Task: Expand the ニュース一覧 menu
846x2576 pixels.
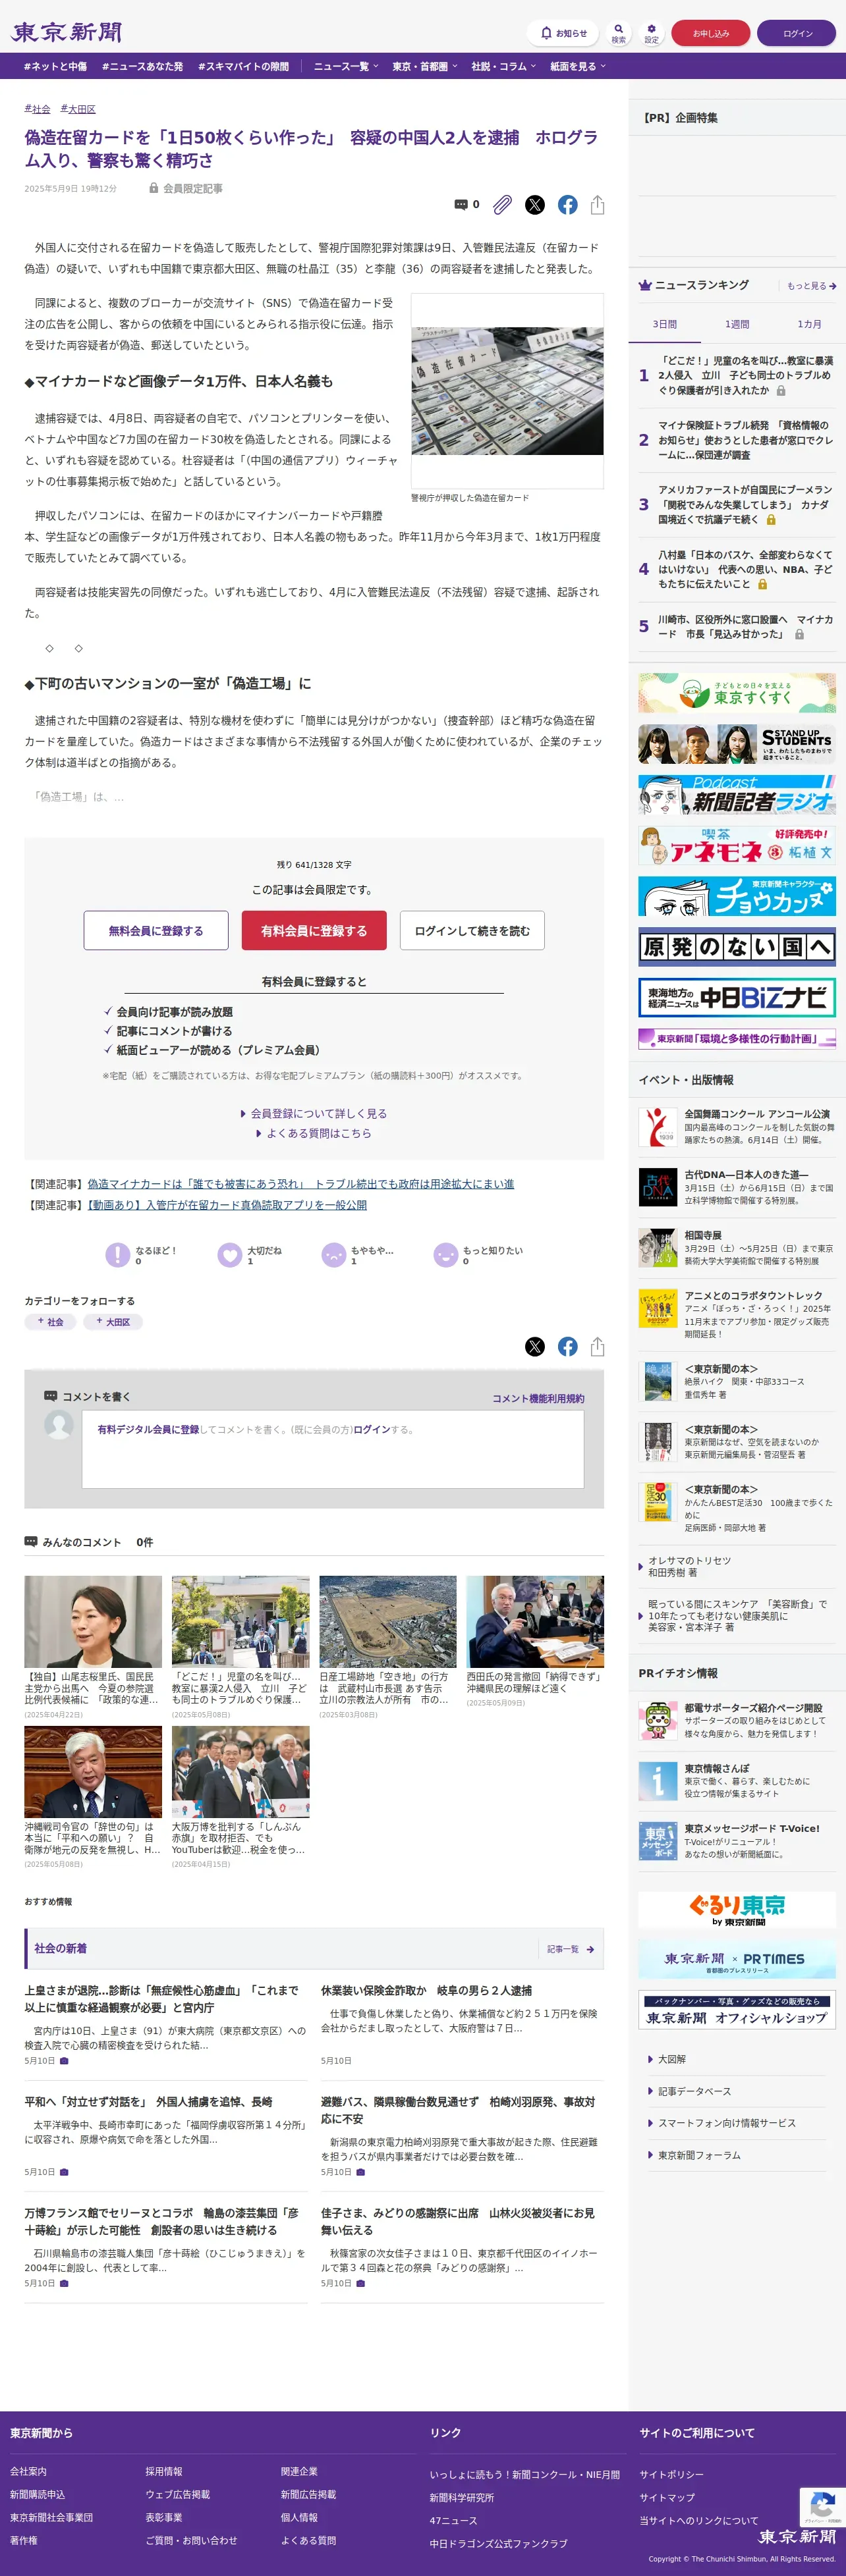Action: 347,66
